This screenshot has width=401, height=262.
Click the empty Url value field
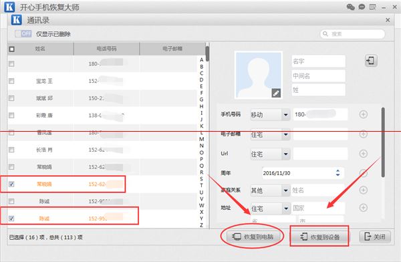click(320, 154)
